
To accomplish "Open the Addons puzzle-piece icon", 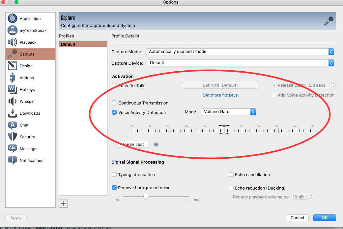I will (12, 78).
